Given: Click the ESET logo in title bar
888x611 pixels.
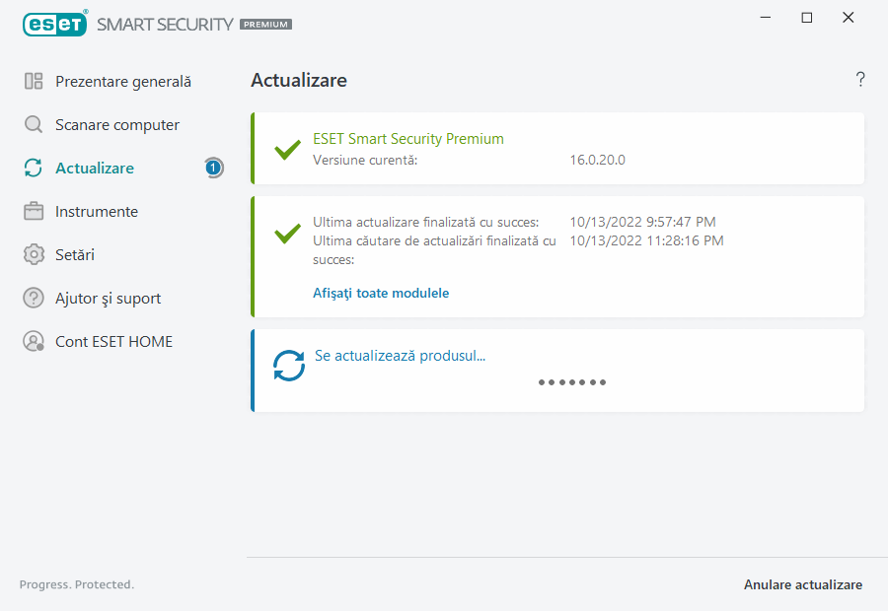Looking at the screenshot, I should pos(54,23).
